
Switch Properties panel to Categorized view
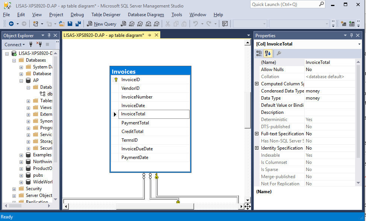[x=259, y=53]
